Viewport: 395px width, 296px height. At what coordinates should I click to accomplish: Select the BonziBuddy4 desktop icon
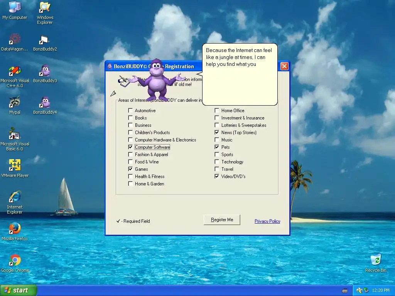45,105
